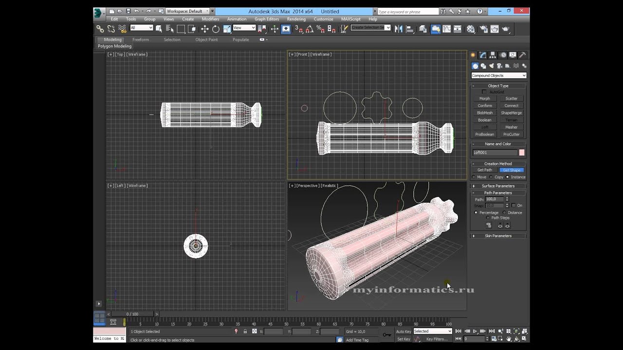Switch to Motion command panel tab

tap(503, 55)
